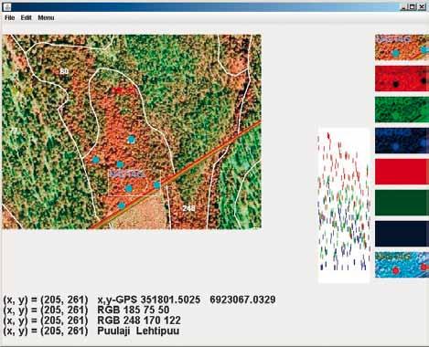Click the red text label in stand
429x347 pixels.
123,90
